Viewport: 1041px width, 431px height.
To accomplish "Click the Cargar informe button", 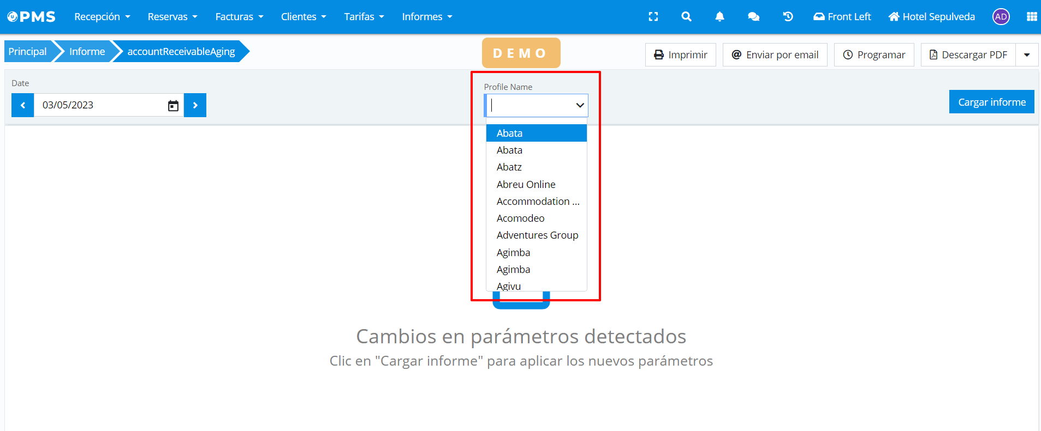I will tap(991, 102).
